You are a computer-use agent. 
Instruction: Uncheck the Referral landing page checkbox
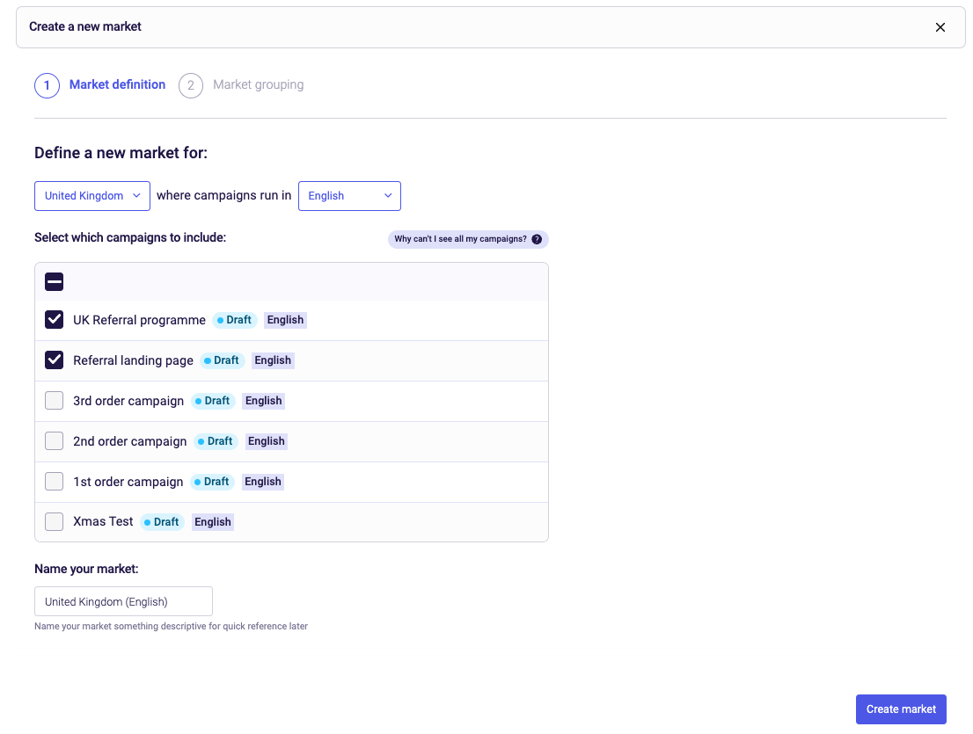click(54, 360)
